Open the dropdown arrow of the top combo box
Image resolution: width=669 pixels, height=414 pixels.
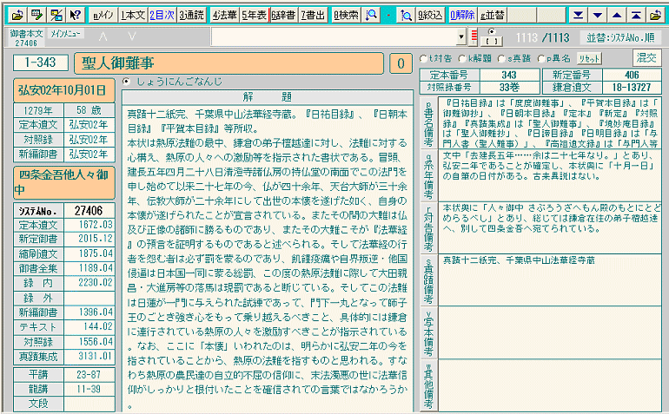tap(462, 36)
